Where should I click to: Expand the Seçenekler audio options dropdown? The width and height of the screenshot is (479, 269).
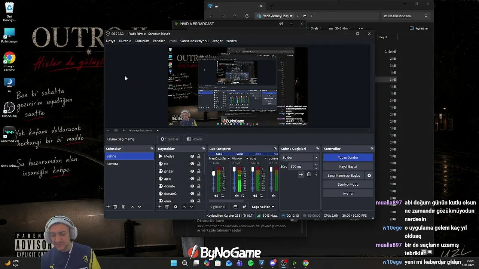coord(263,207)
